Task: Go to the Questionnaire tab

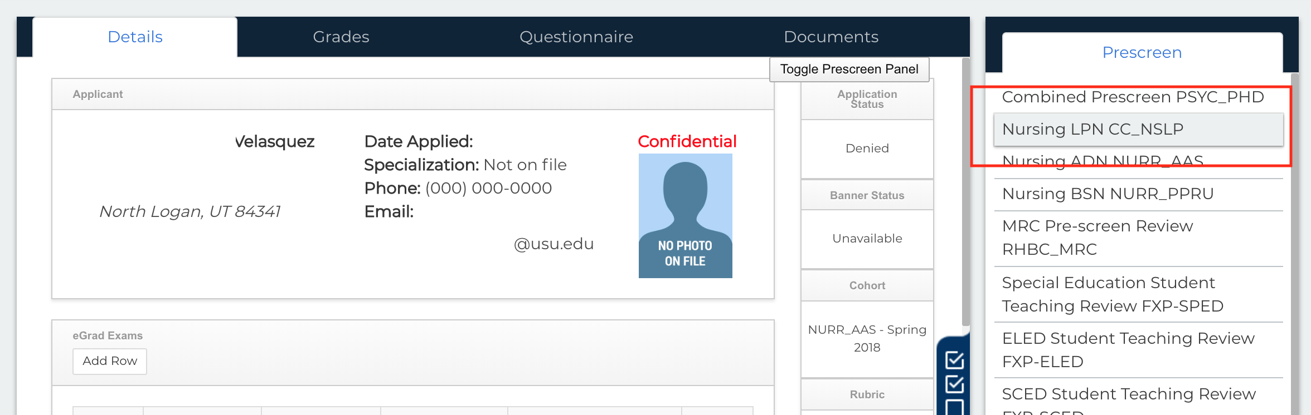Action: pos(576,37)
